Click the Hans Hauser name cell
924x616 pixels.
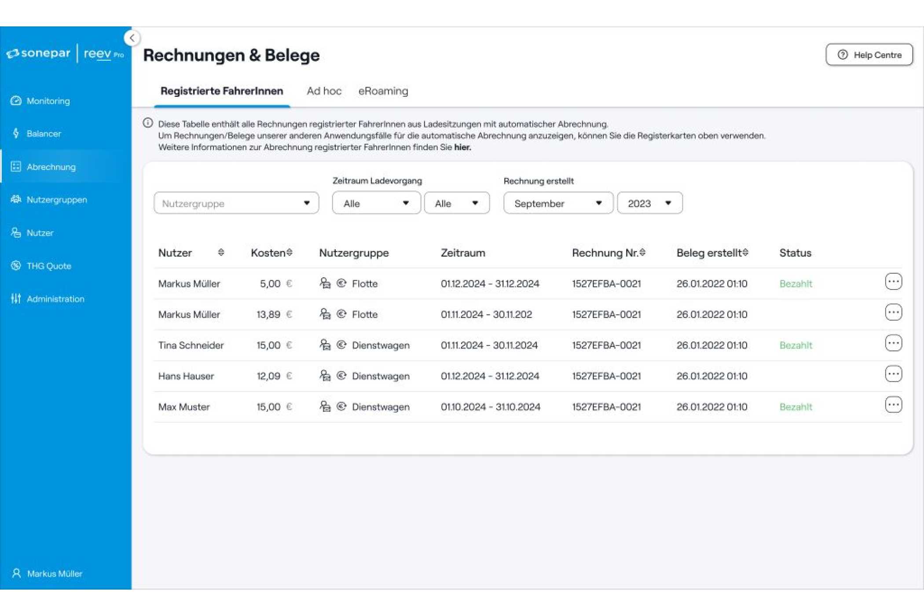[x=186, y=376]
